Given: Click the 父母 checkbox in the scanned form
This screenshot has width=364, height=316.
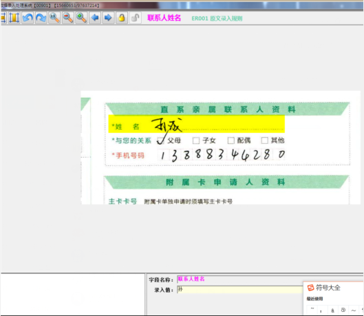Looking at the screenshot, I should 160,140.
